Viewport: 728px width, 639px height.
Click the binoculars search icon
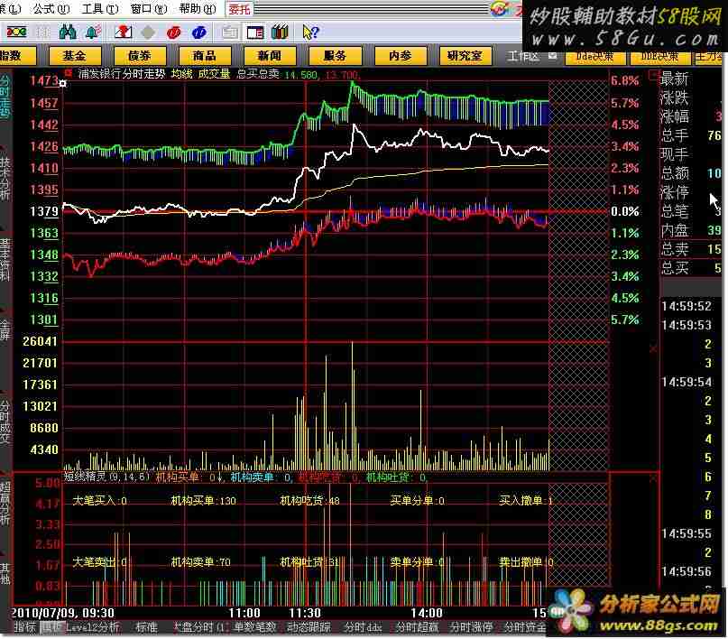point(68,32)
